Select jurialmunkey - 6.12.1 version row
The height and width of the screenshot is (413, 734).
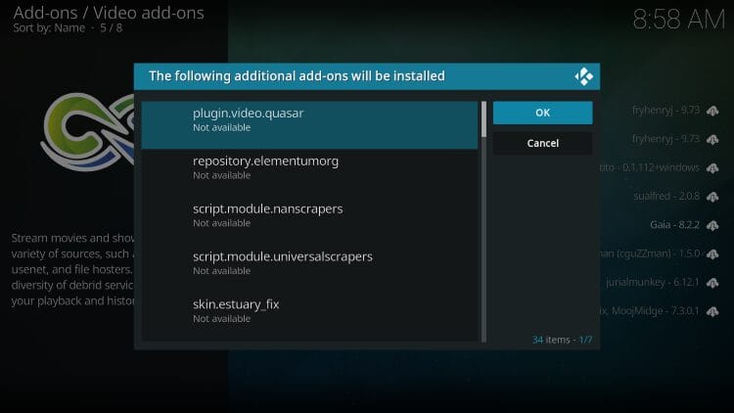(x=653, y=283)
